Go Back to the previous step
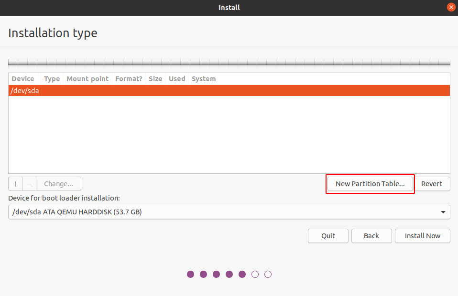 pyautogui.click(x=371, y=236)
